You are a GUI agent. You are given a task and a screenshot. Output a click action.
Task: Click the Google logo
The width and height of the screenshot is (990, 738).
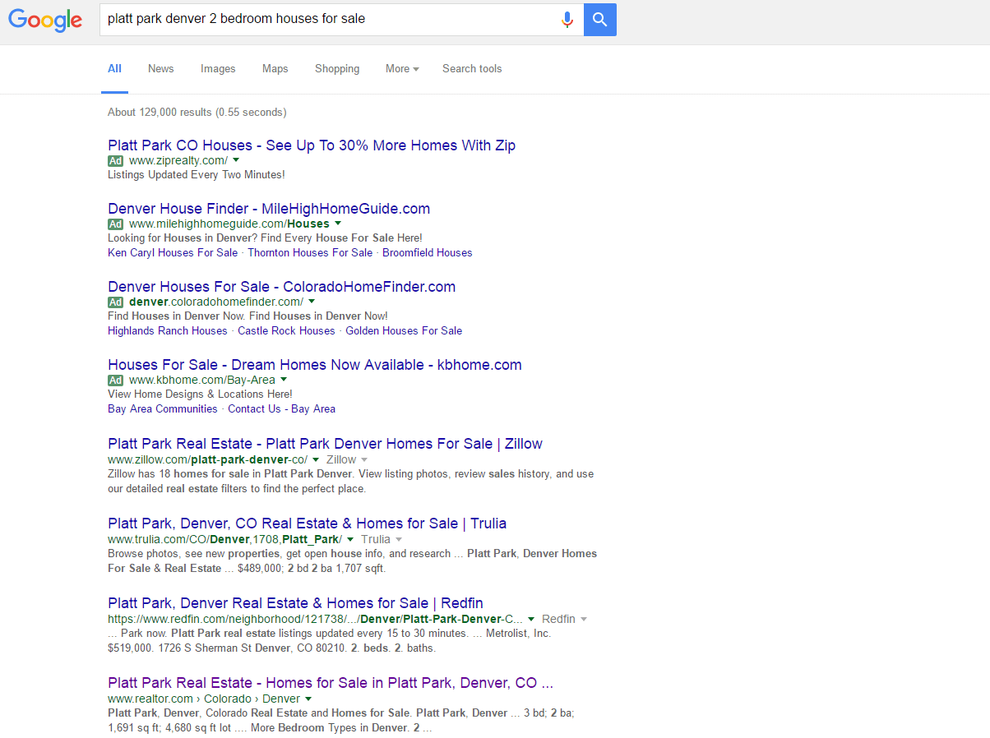[45, 20]
